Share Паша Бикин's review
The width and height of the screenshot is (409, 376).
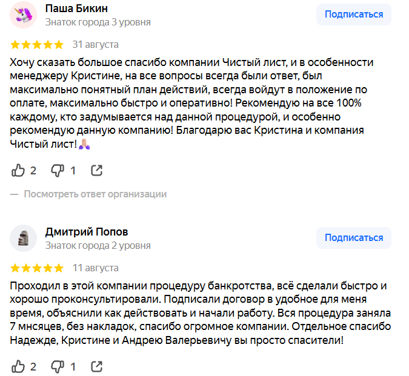point(96,170)
